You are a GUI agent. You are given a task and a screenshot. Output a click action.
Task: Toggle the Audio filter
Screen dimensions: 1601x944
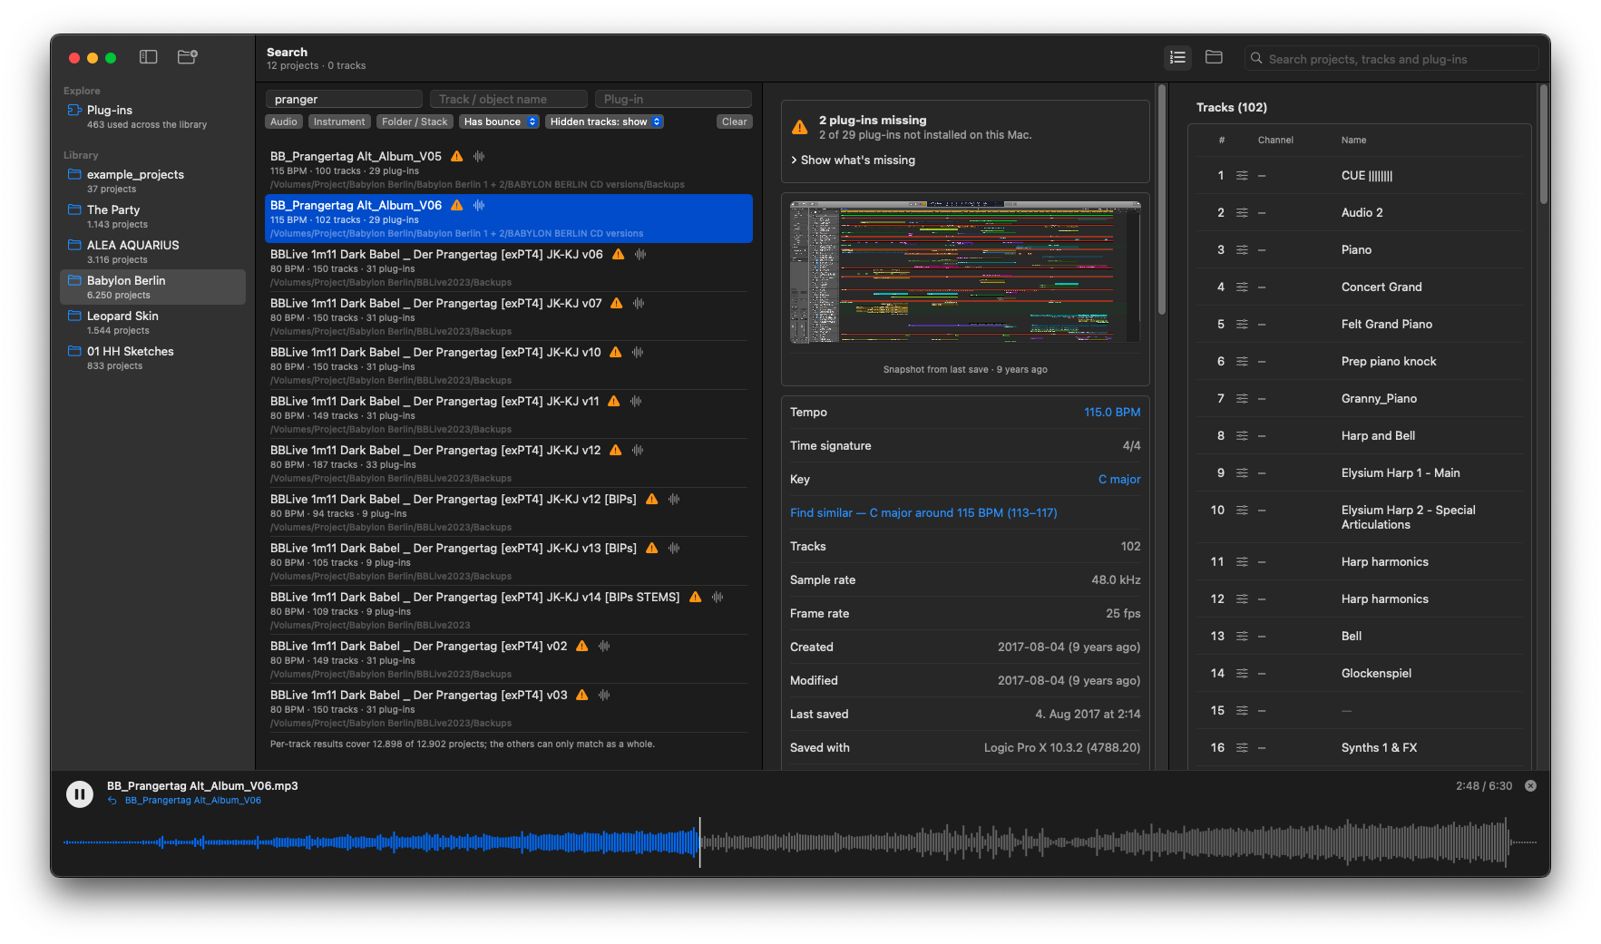[284, 122]
